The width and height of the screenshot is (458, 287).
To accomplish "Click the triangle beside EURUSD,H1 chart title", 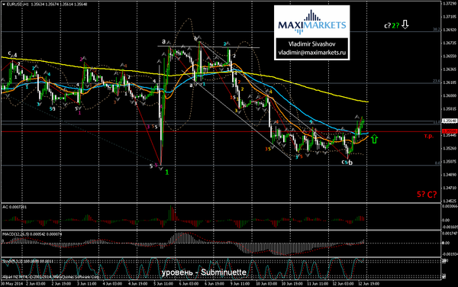I will coord(4,5).
